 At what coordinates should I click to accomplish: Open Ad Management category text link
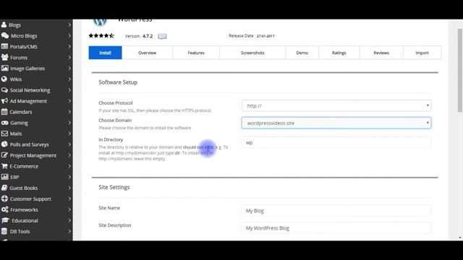click(x=28, y=101)
